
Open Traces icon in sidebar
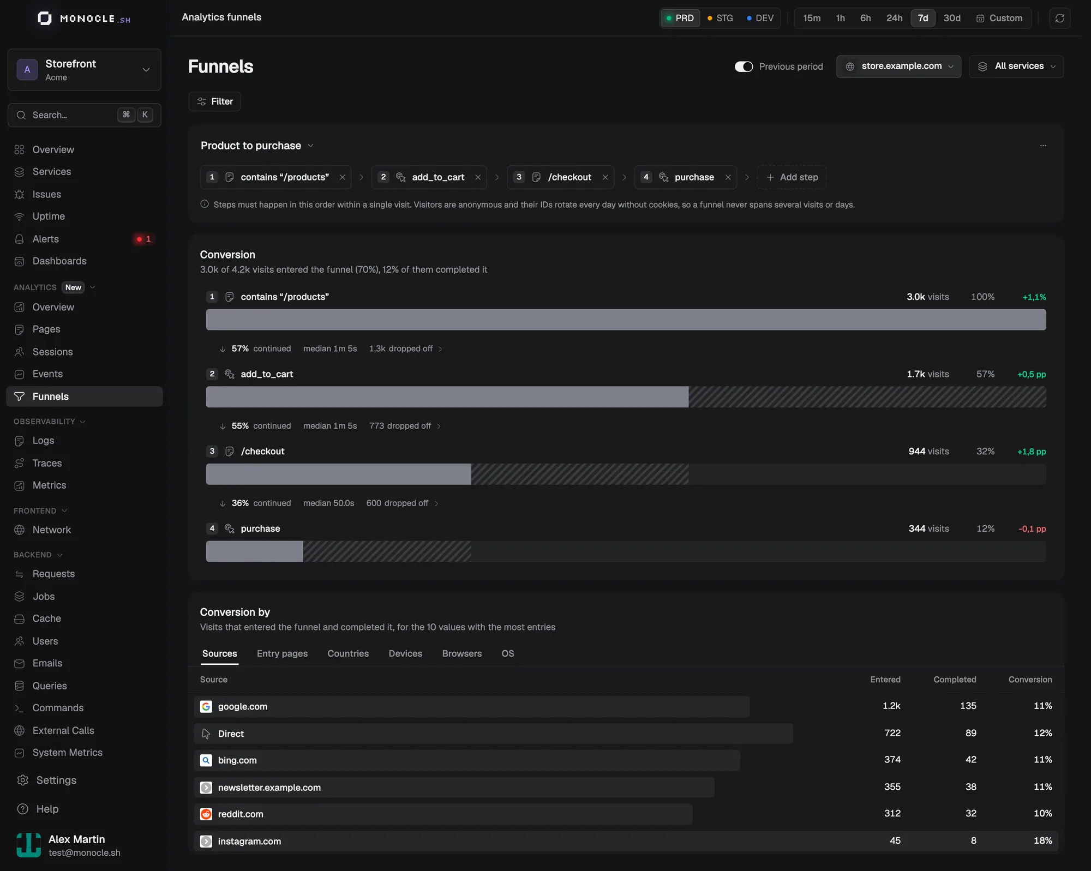(x=20, y=463)
